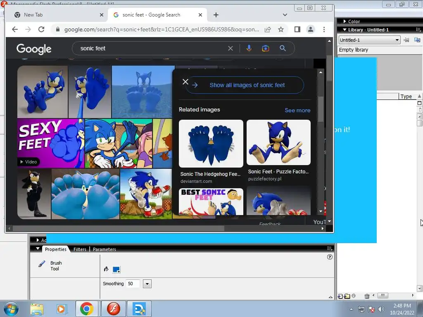
Task: Click See more related images
Action: point(297,110)
